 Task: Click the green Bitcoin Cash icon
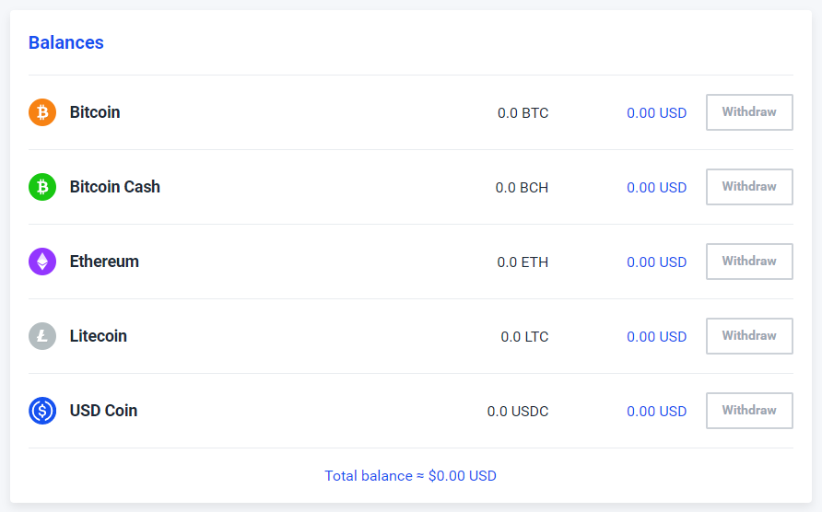tap(42, 187)
